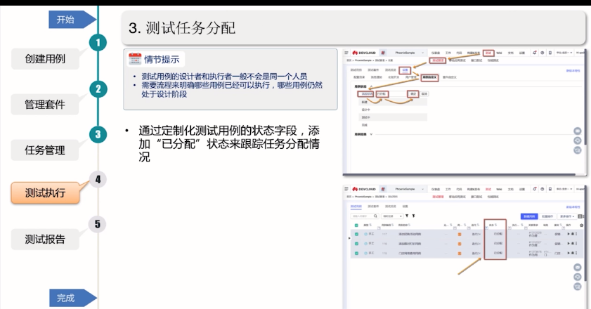
Task: Select 测试用例 tab in lower screenshot
Action: 356,206
